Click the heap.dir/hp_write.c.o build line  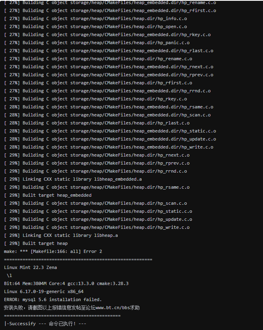pyautogui.click(x=96, y=227)
